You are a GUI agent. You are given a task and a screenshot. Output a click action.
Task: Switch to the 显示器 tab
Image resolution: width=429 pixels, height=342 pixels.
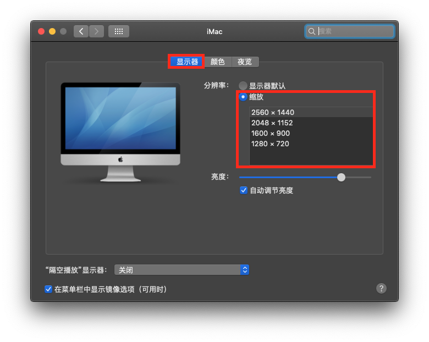[186, 62]
